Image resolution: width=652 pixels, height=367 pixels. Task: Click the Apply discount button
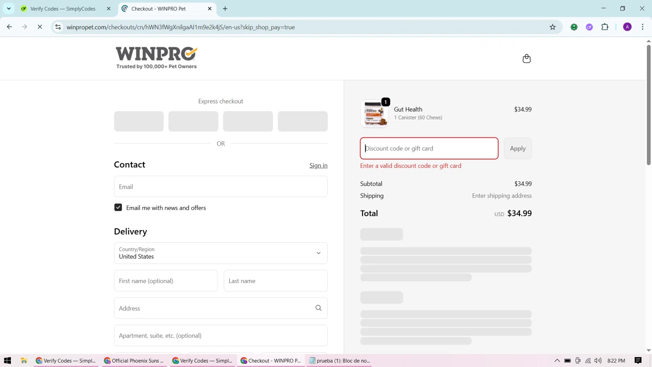518,148
